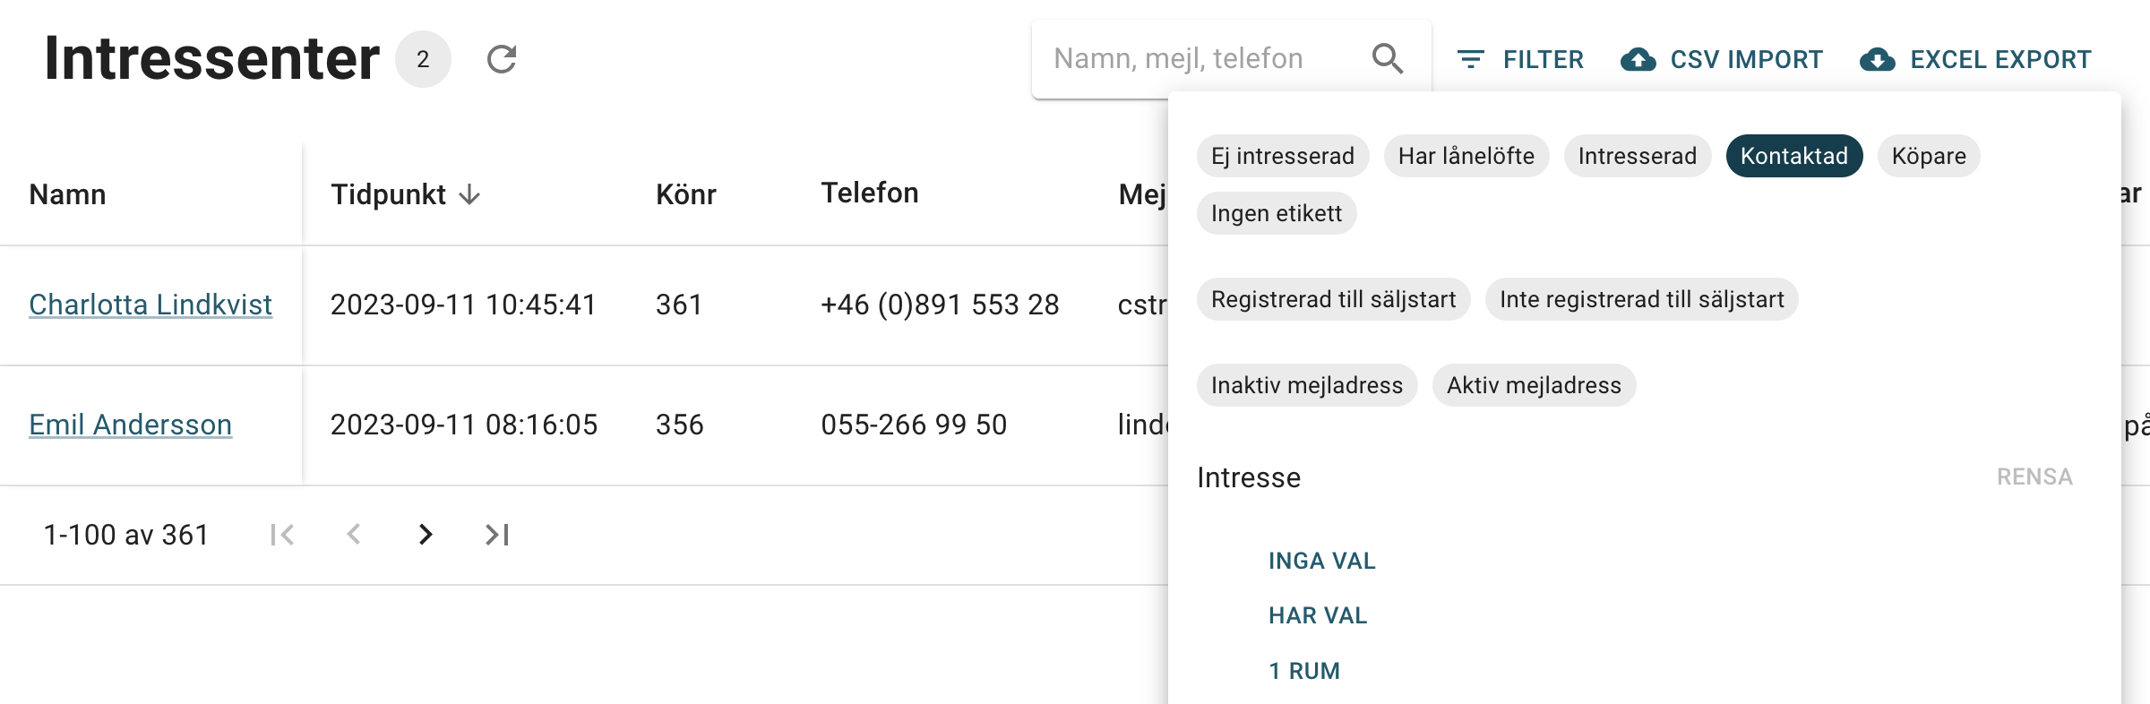Screen dimensions: 2150x704
Task: Go to next page with the right chevron
Action: coord(426,534)
